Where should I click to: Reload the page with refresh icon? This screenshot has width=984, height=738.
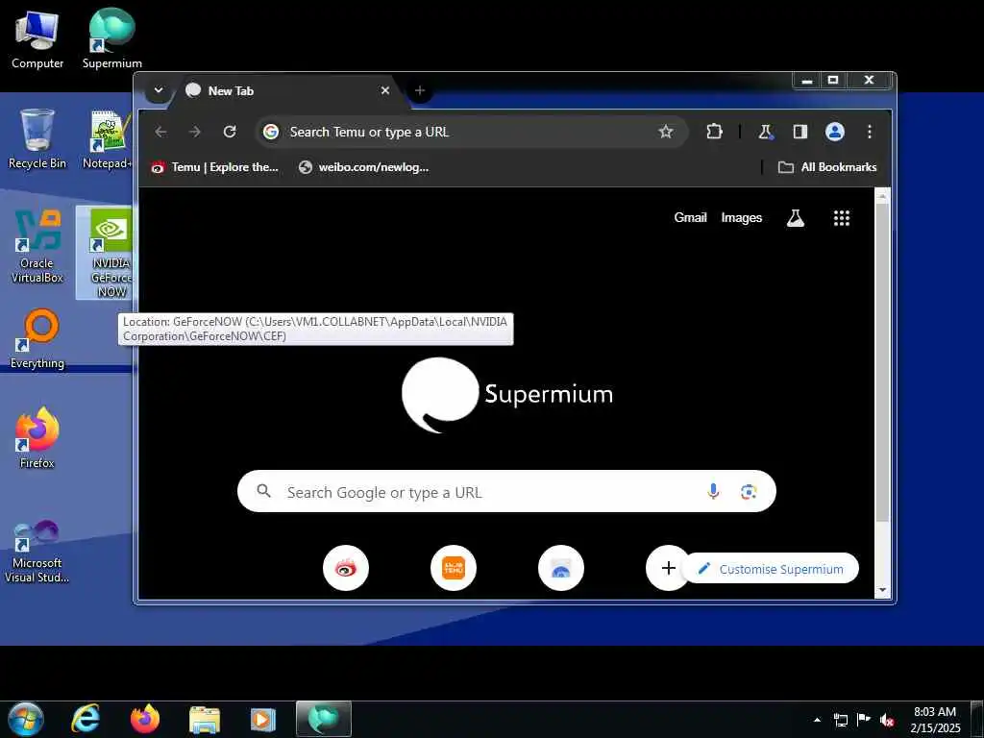click(230, 132)
